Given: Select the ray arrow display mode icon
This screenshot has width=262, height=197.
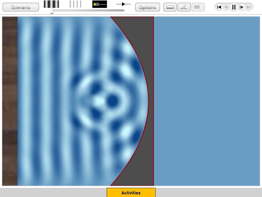Looking at the screenshot, I should coord(123,4).
